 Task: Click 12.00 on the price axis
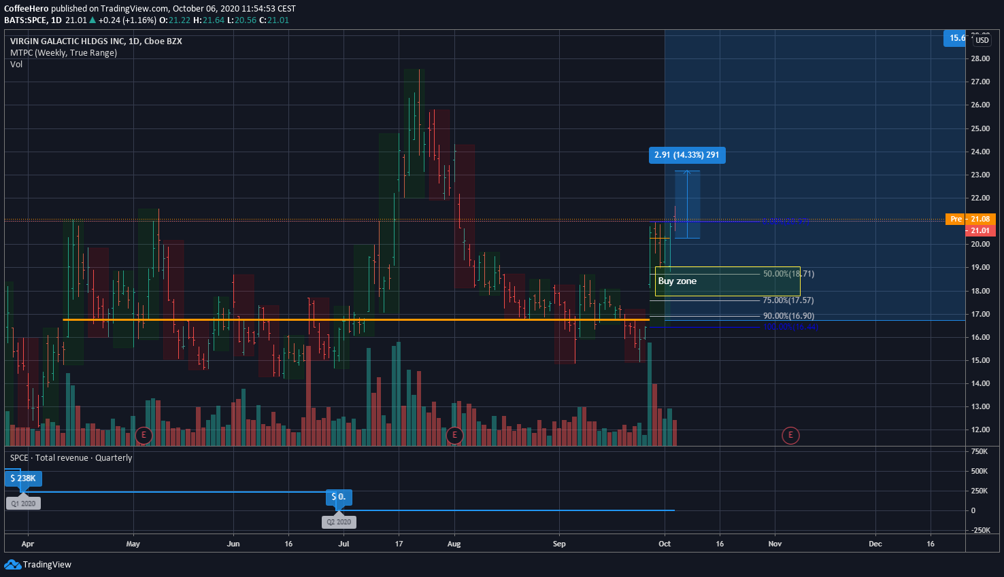pyautogui.click(x=980, y=430)
